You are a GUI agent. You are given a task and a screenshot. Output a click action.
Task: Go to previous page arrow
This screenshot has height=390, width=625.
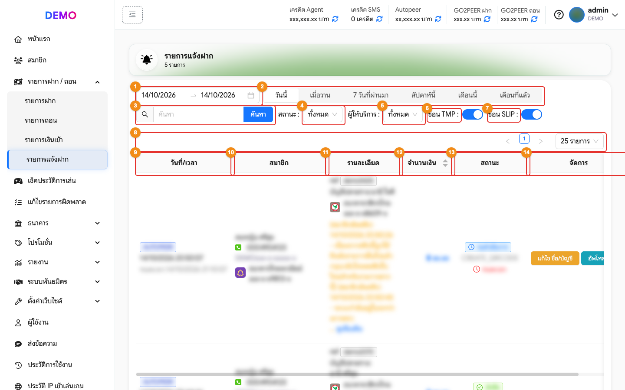(508, 141)
